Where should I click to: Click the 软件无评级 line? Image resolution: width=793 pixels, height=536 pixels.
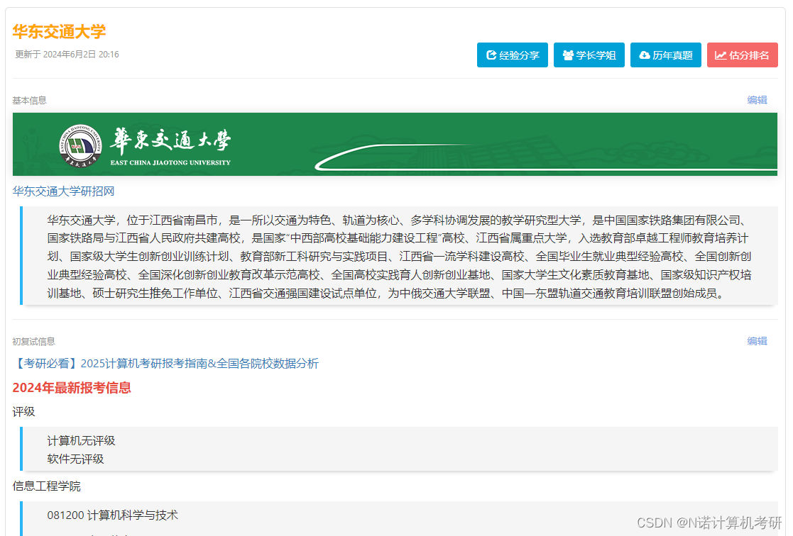(x=75, y=459)
